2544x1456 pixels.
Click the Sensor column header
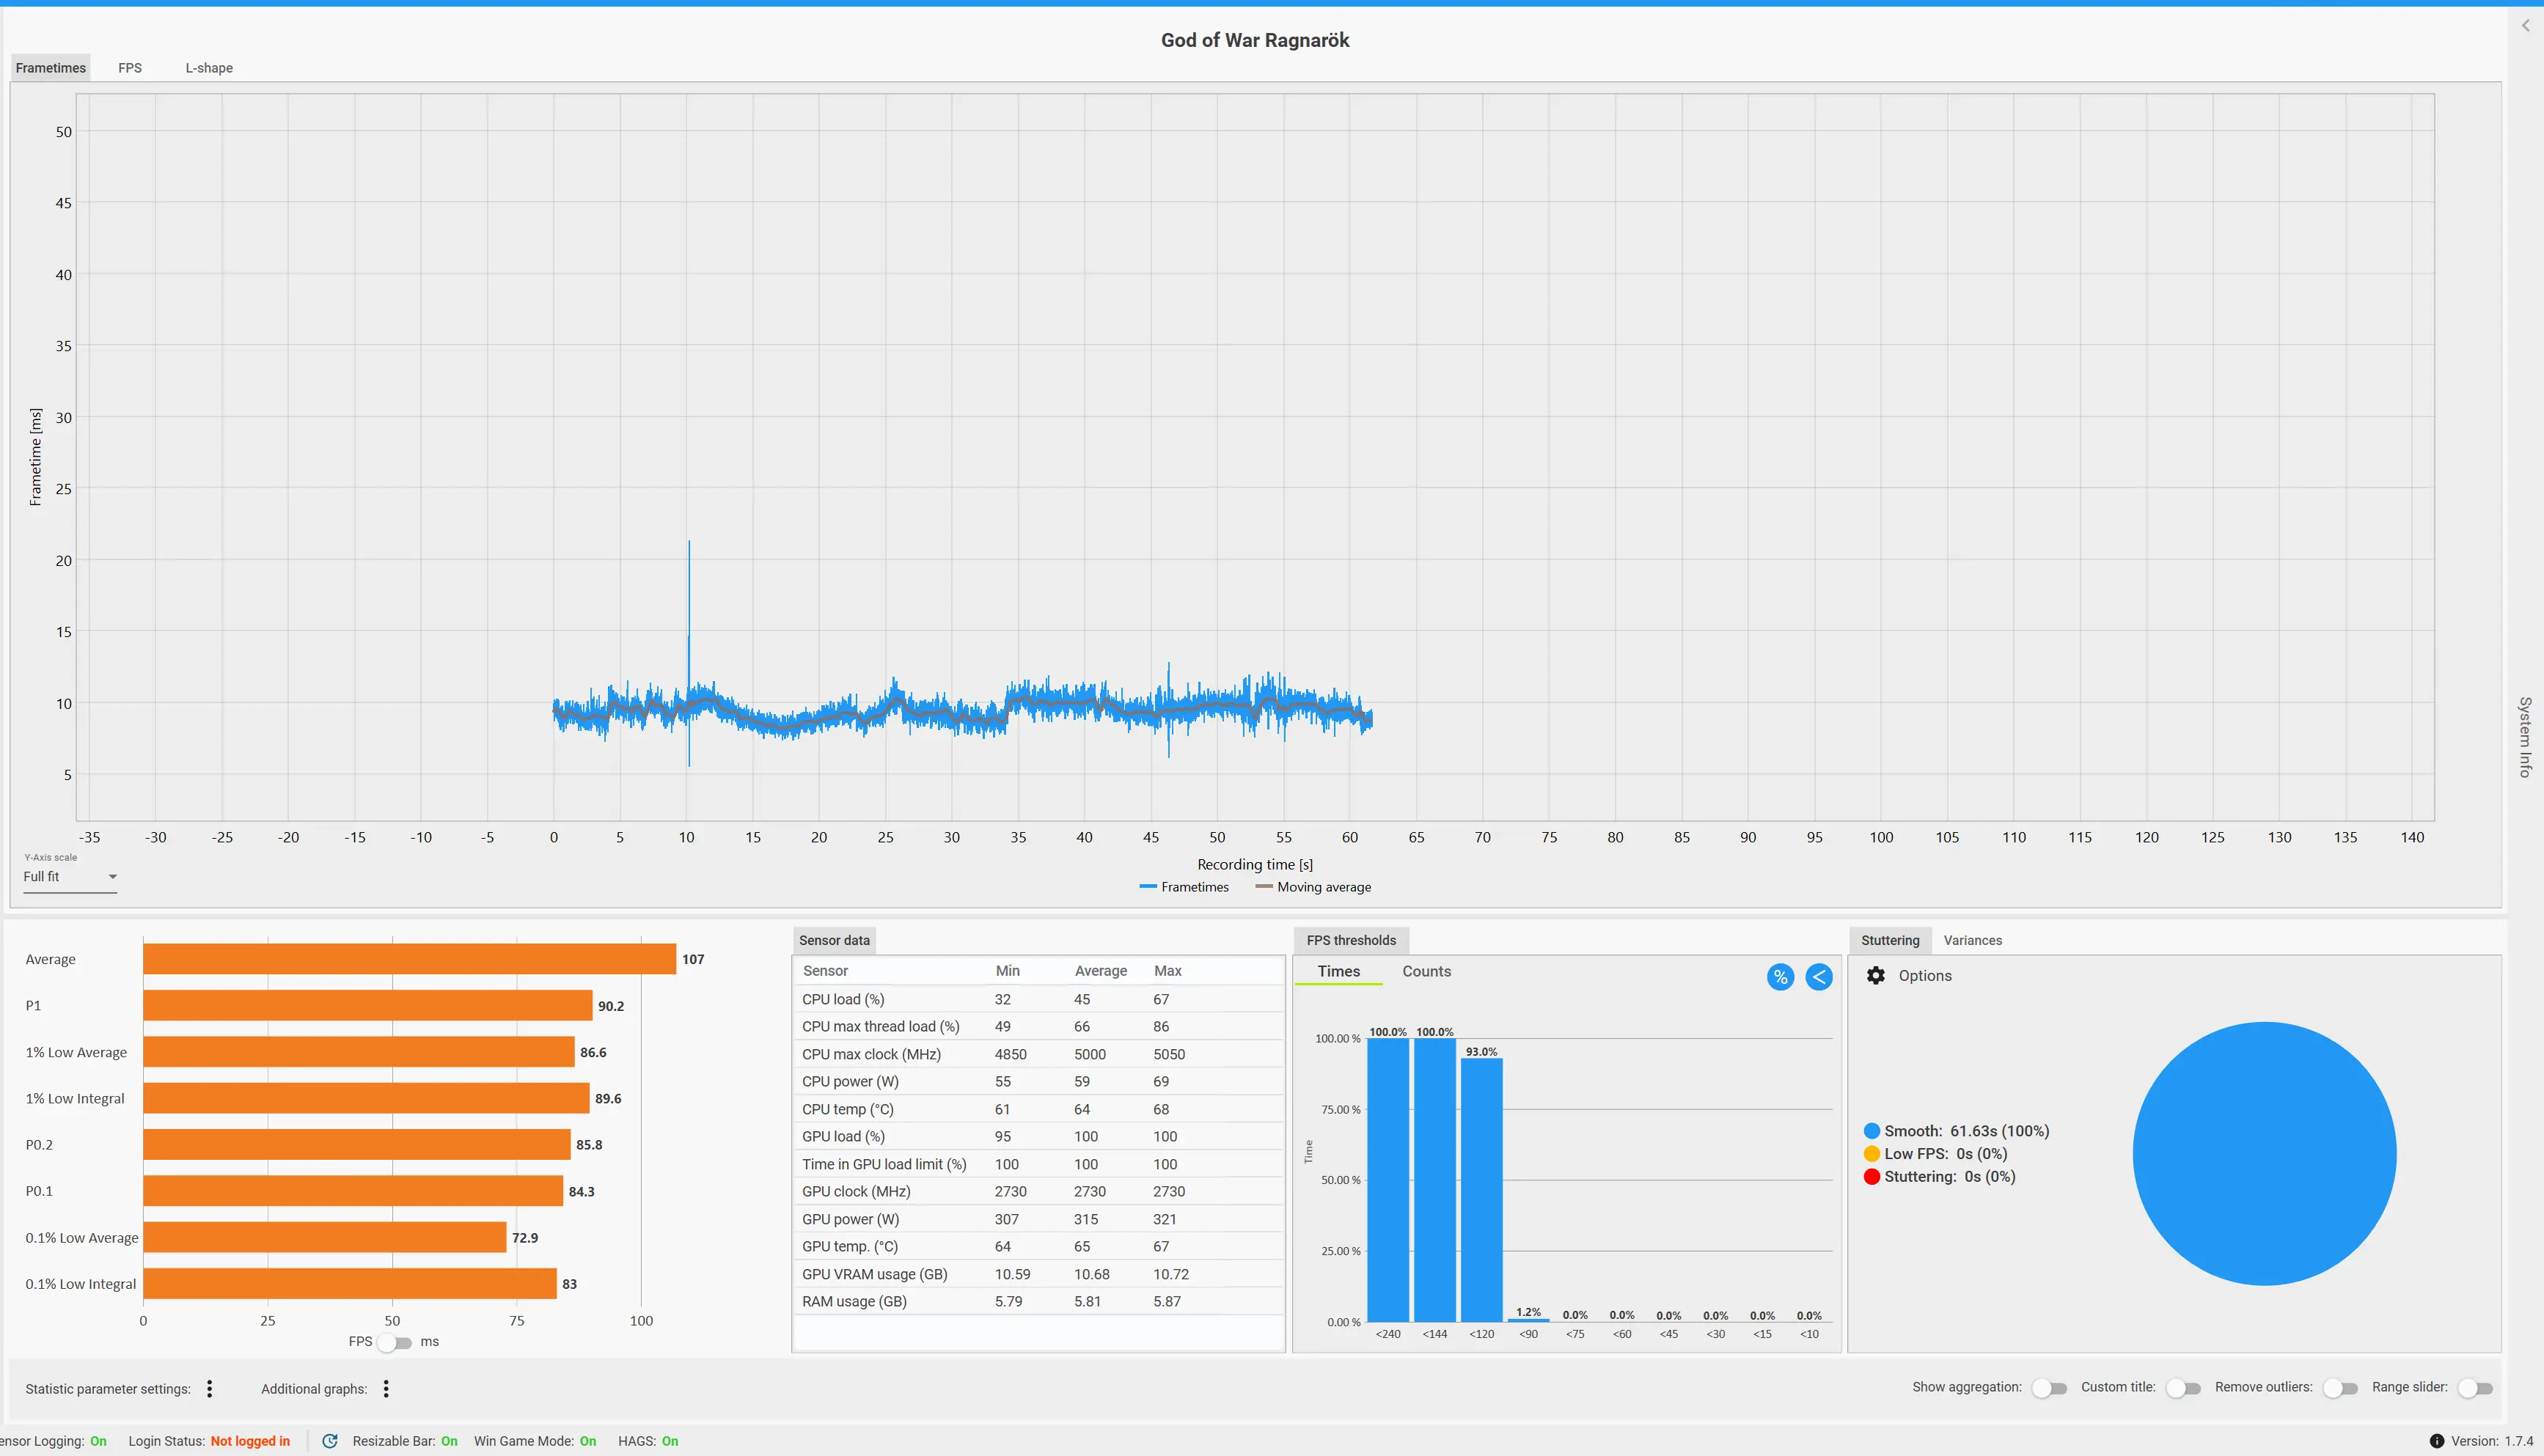[825, 971]
